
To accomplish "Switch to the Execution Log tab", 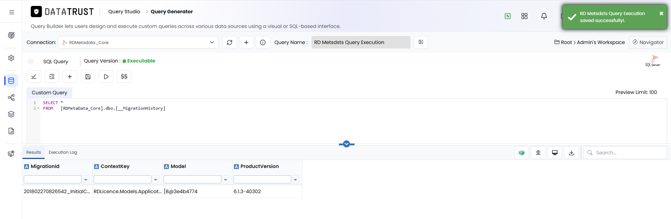I will pyautogui.click(x=63, y=152).
